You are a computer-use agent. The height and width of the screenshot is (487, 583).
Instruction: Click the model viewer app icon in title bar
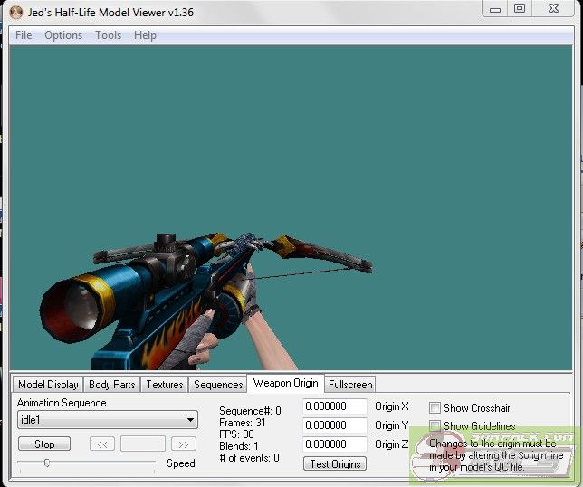click(16, 13)
